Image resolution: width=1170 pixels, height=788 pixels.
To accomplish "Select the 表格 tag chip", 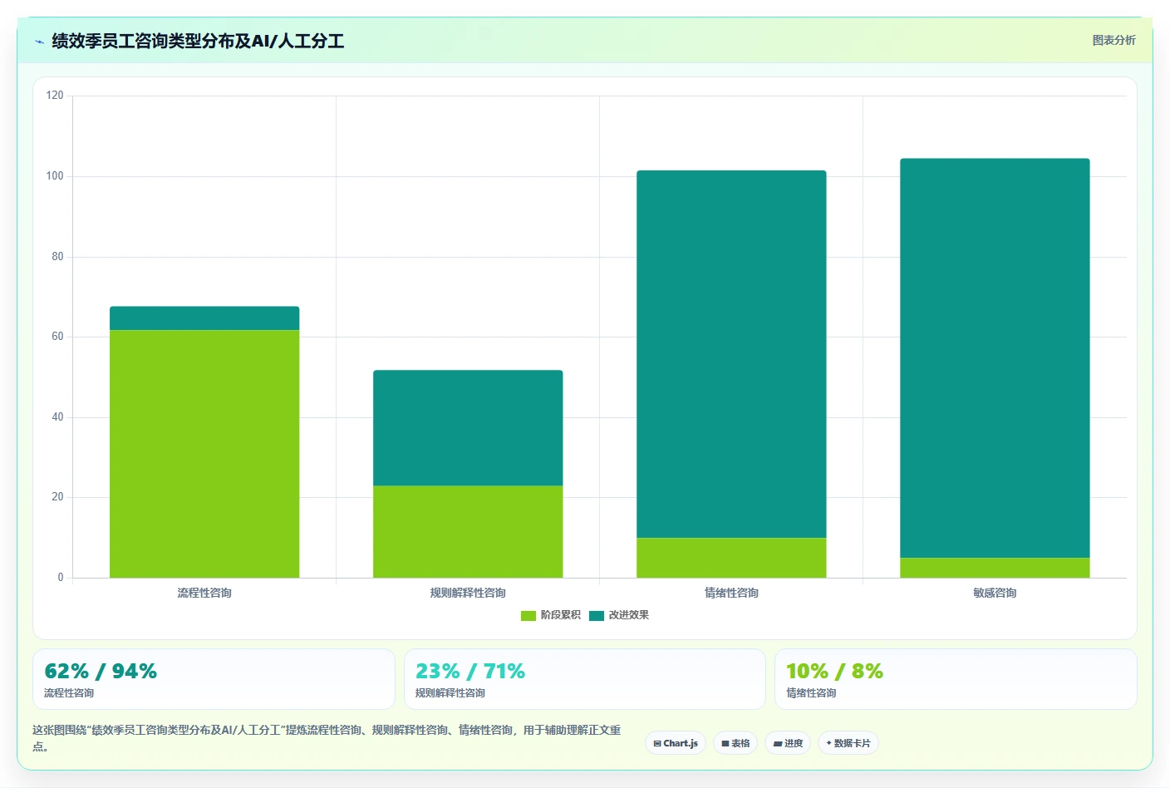I will coord(735,743).
